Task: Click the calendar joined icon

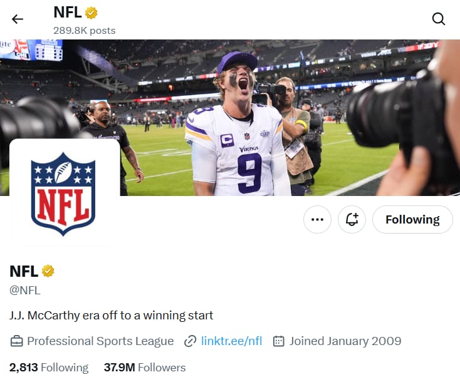Action: 279,341
